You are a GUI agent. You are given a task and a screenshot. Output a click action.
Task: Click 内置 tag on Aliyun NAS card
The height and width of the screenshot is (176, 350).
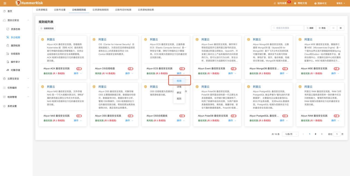click(x=79, y=116)
